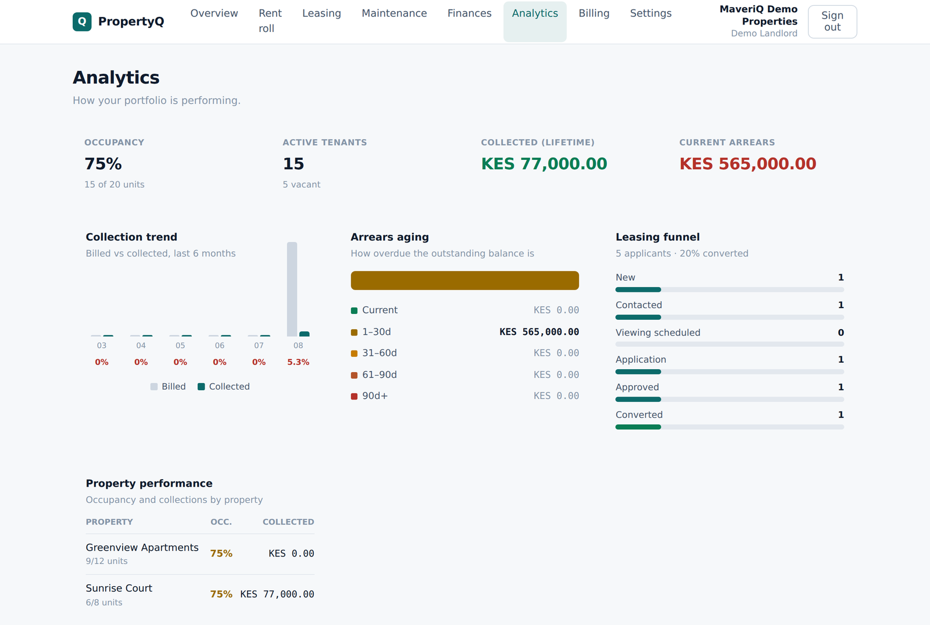Click the Billed legend swatch
930x625 pixels.
[x=154, y=387]
